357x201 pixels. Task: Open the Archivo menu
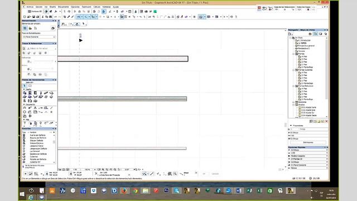(30, 7)
